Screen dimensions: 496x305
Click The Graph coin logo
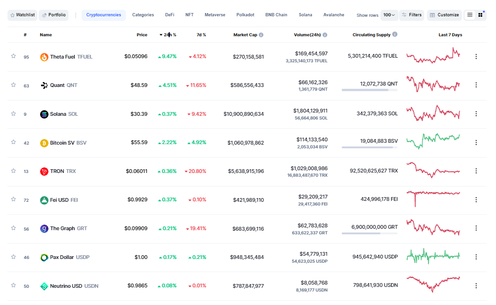(44, 228)
